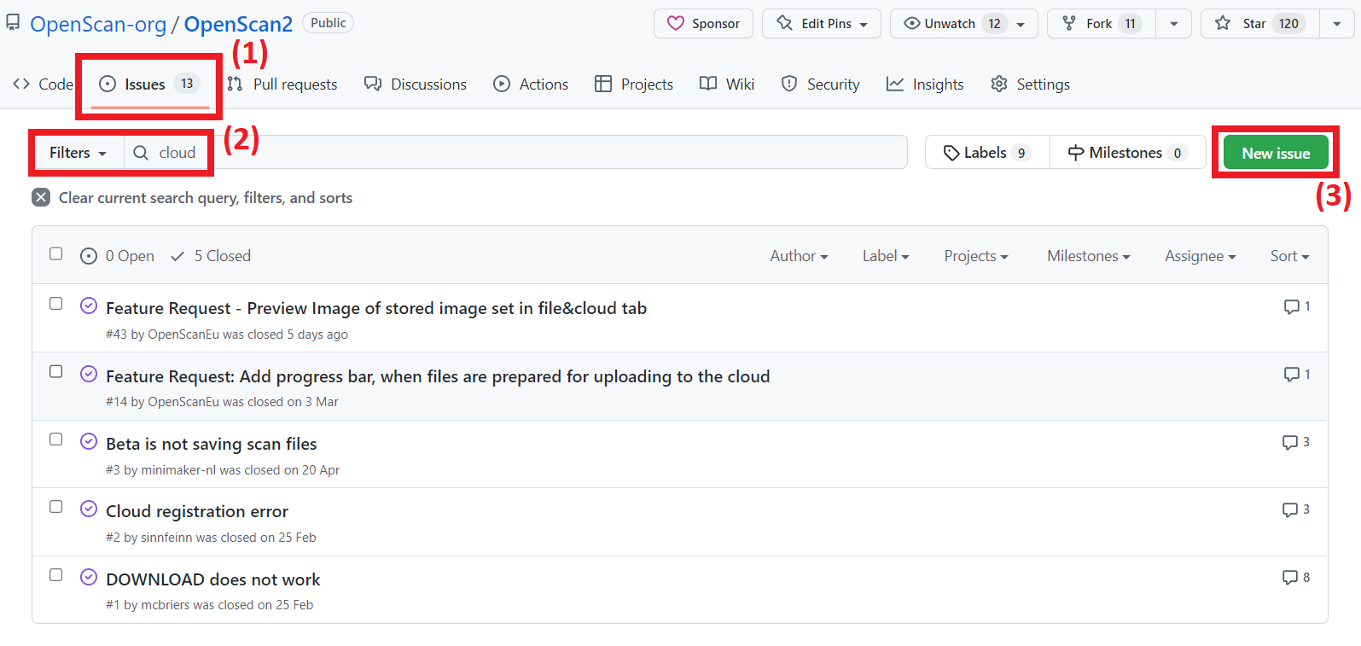Open comments icon on issue #43
The image size is (1361, 646).
1297,306
